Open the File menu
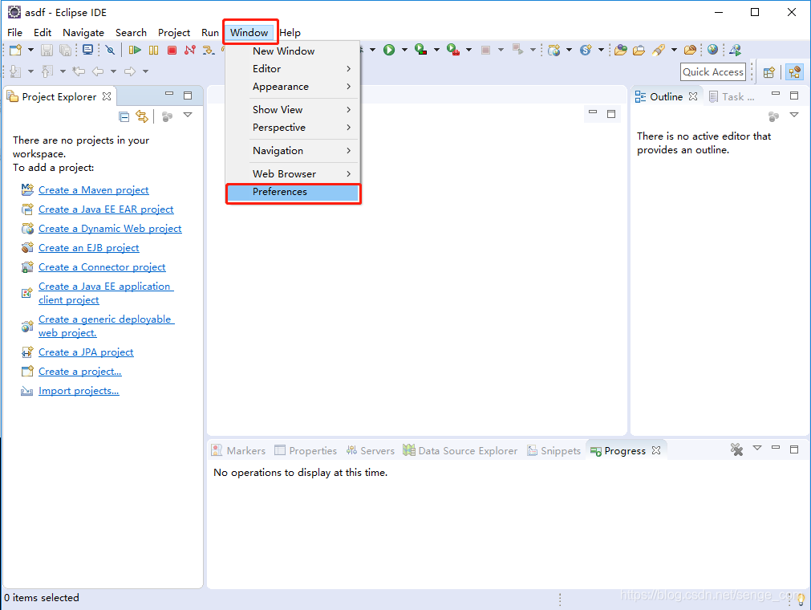 14,33
